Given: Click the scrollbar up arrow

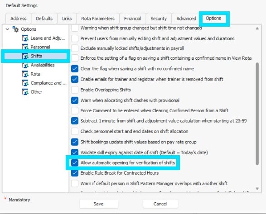Looking at the screenshot, I should coord(257,29).
